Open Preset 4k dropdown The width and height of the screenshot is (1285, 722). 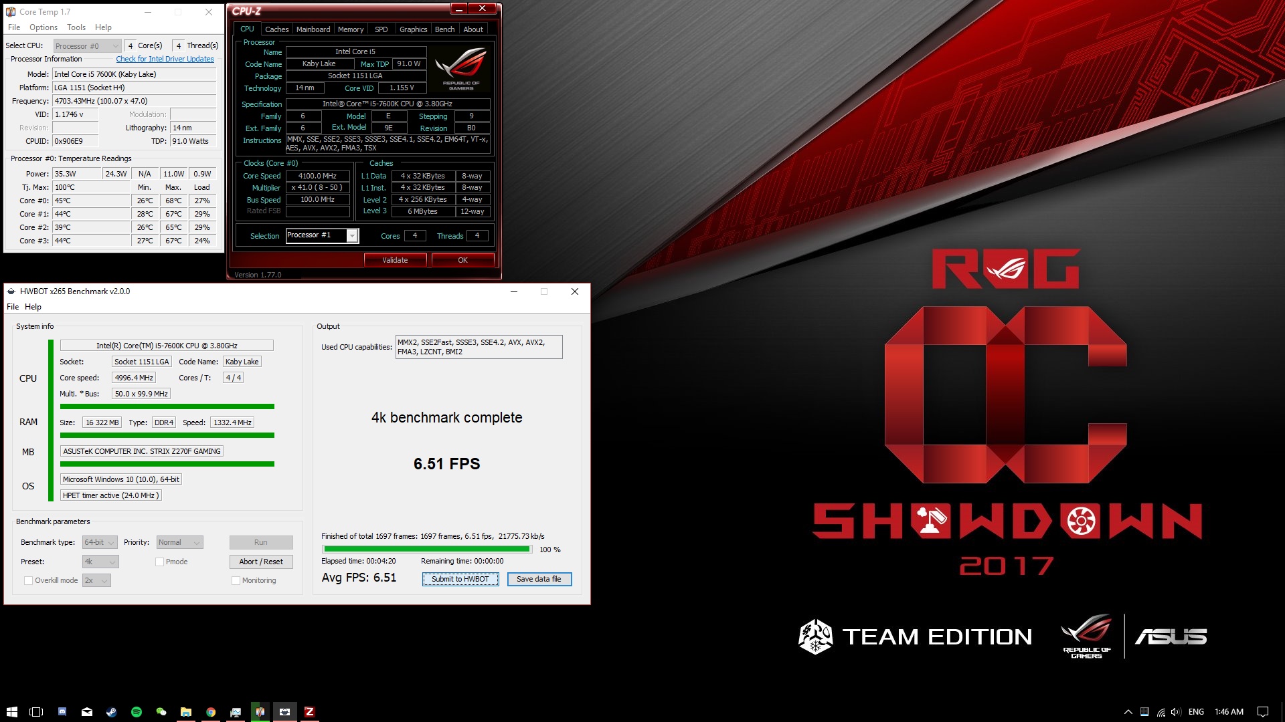click(x=100, y=562)
